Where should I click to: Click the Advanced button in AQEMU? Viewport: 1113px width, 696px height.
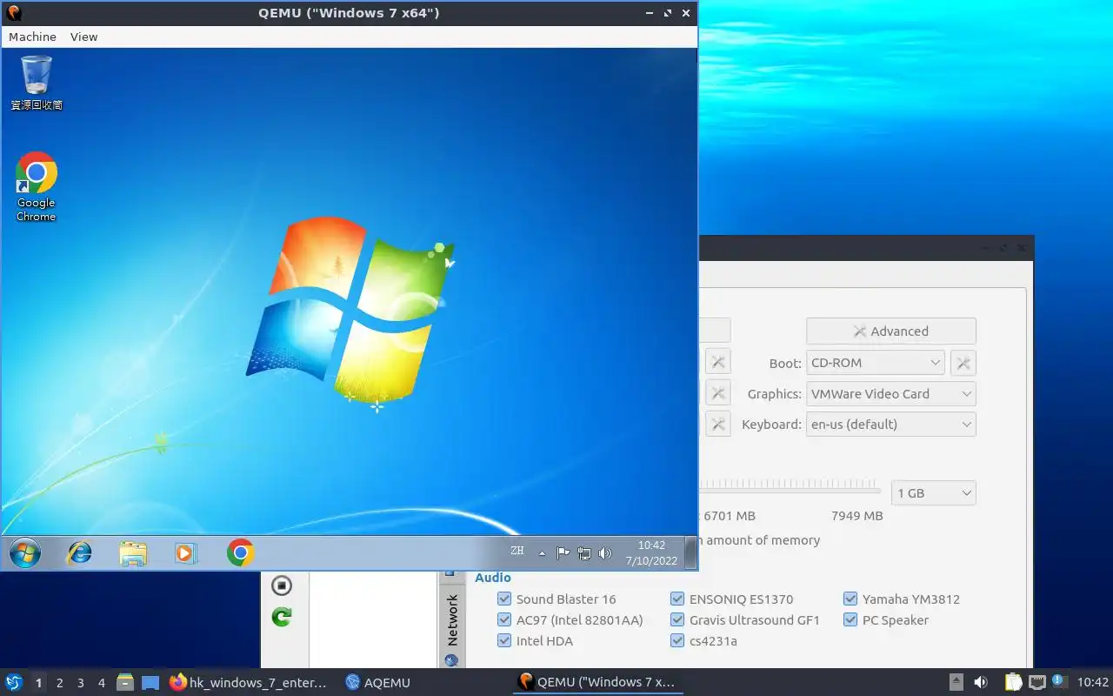pos(891,331)
